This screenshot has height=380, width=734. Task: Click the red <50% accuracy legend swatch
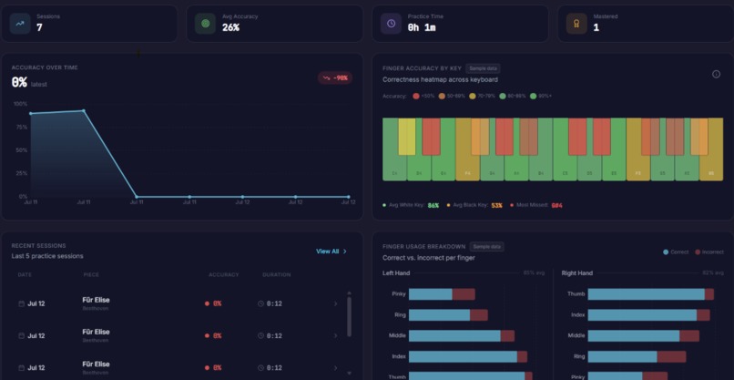[x=415, y=96]
